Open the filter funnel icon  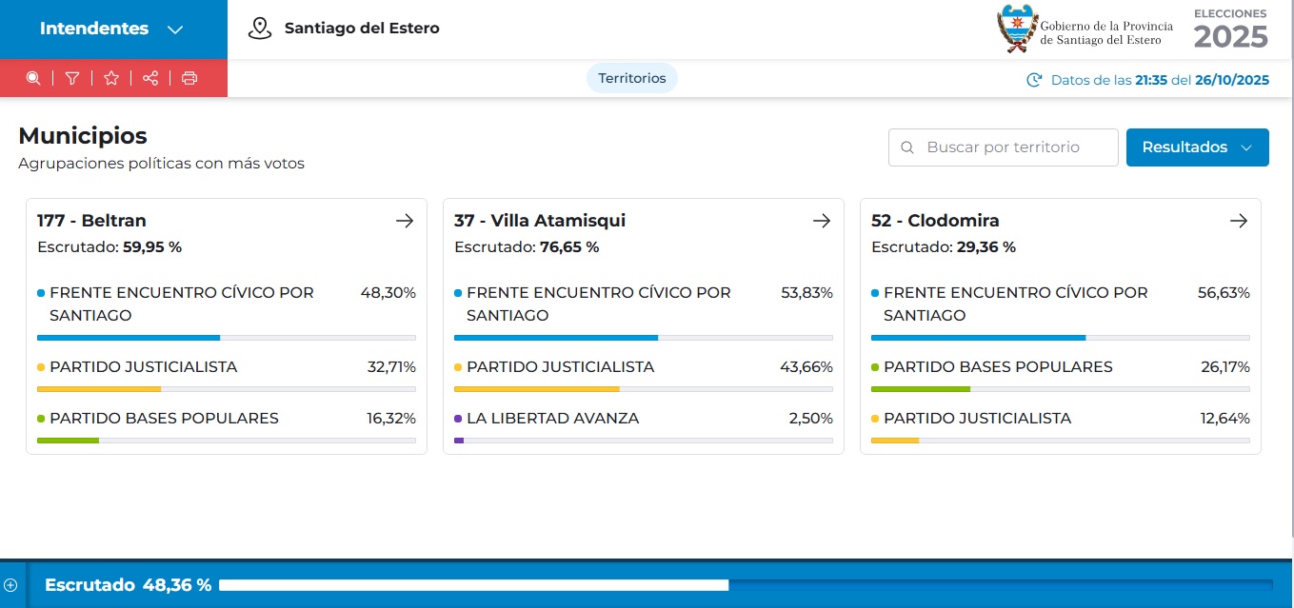[72, 78]
